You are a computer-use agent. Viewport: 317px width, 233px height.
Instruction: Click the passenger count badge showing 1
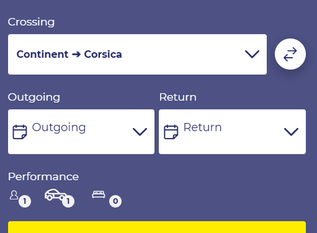coord(25,201)
